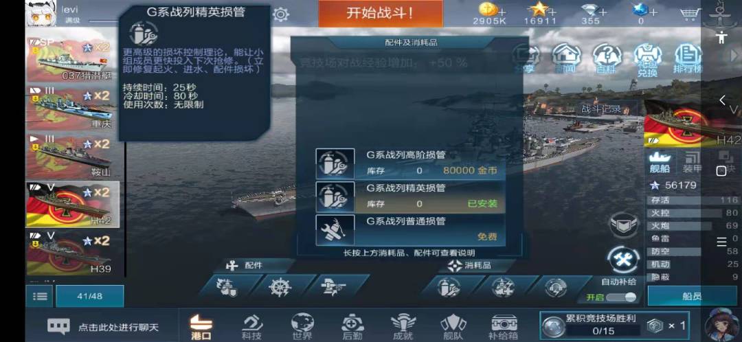
Task: Open the 船员 crew button
Action: pyautogui.click(x=692, y=296)
